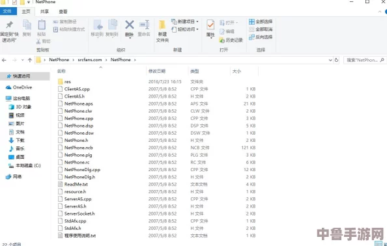Open the File tab
387x246 pixels.
[8, 11]
